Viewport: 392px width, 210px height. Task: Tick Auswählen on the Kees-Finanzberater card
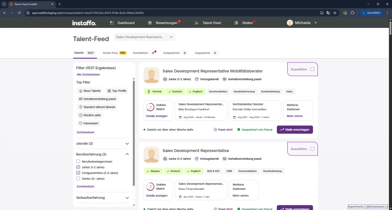(312, 149)
